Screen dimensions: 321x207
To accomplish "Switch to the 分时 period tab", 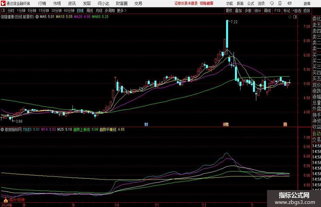I will (x=11, y=11).
